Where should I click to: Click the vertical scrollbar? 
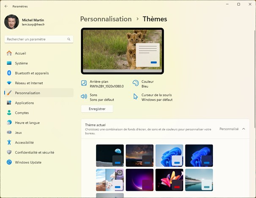(255, 79)
